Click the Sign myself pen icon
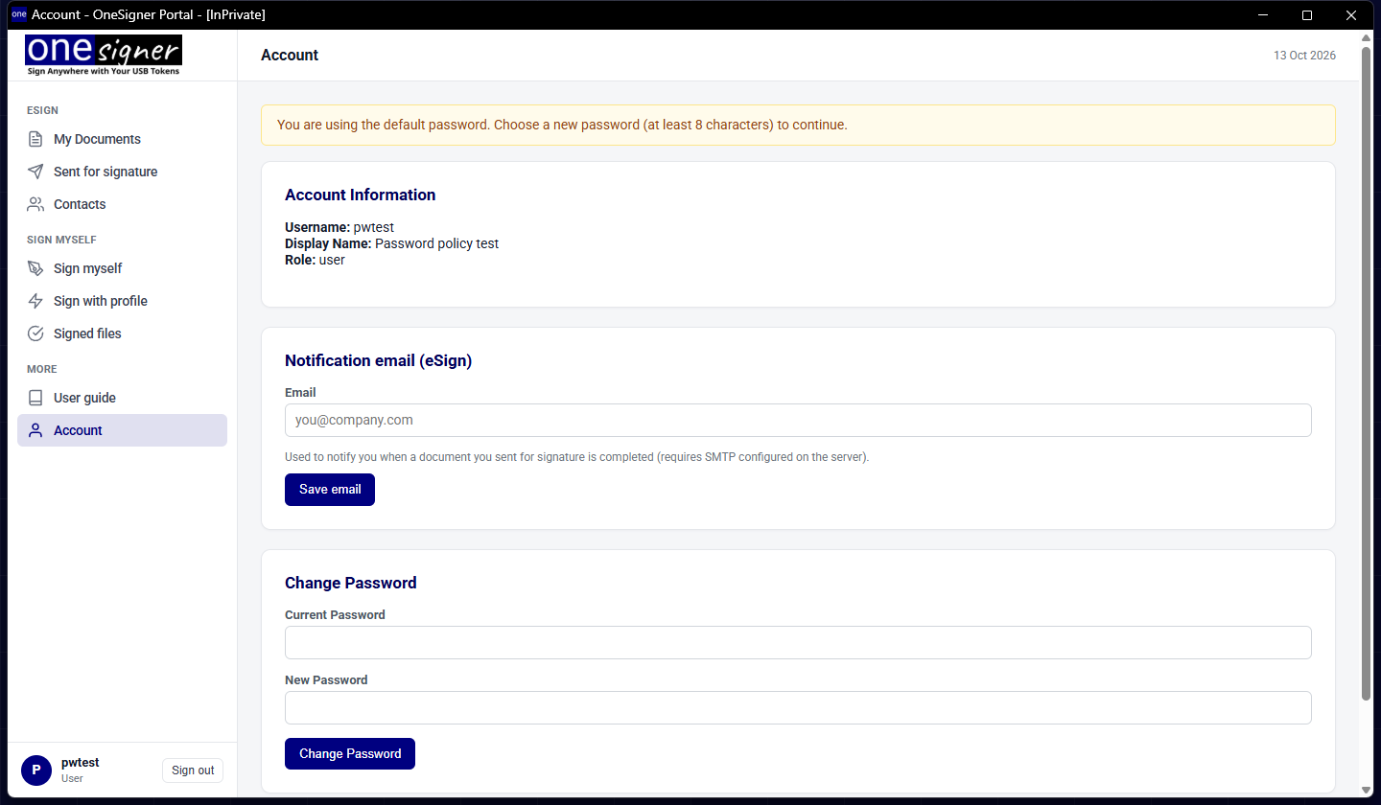Viewport: 1381px width, 805px height. 35,268
